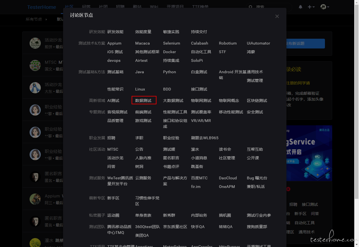Select the Calabash node
The height and width of the screenshot is (247, 359).
[x=199, y=43]
